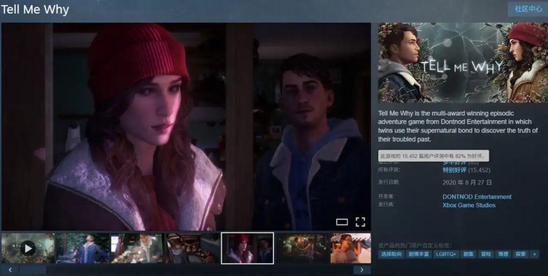Click the Tell Me Why header capsule image

(x=463, y=63)
